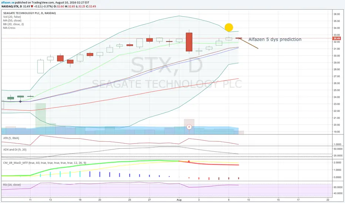Click the '60.0000' RSI scale value
The image size is (345, 203).
pyautogui.click(x=338, y=187)
